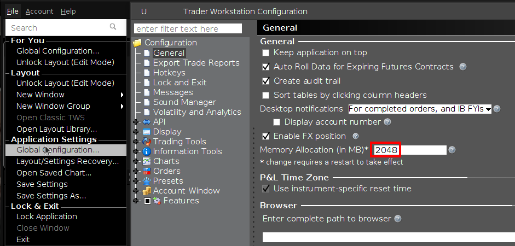The width and height of the screenshot is (515, 246).
Task: Enable Sort tables by clicking column headers
Action: (x=266, y=96)
